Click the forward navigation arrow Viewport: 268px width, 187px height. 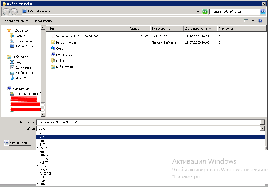click(x=14, y=12)
